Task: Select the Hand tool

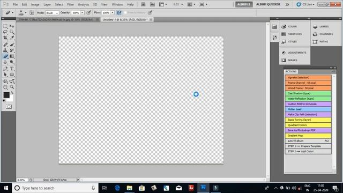Action: click(5, 87)
